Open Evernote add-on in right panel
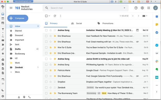Image resolution: width=161 pixels, height=100 pixels. 157,69
